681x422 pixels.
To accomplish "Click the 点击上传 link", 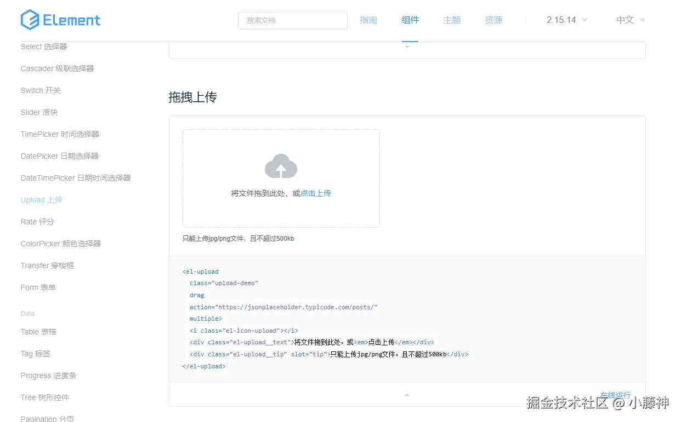I will pos(316,193).
